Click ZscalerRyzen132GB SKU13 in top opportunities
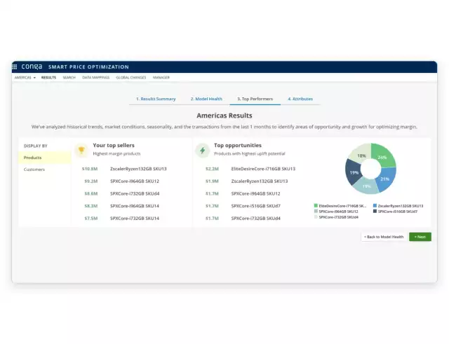This screenshot has height=344, width=449. click(x=260, y=181)
